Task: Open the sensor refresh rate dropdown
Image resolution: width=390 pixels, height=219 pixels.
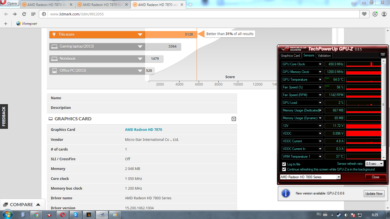Action: point(374,164)
